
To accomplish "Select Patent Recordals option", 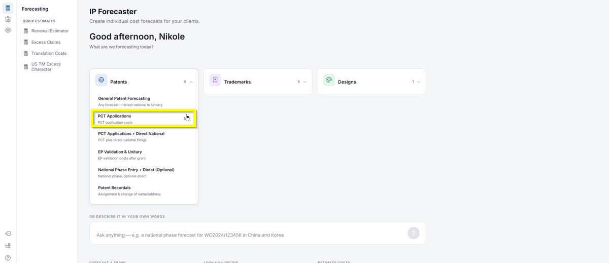I will tap(144, 191).
